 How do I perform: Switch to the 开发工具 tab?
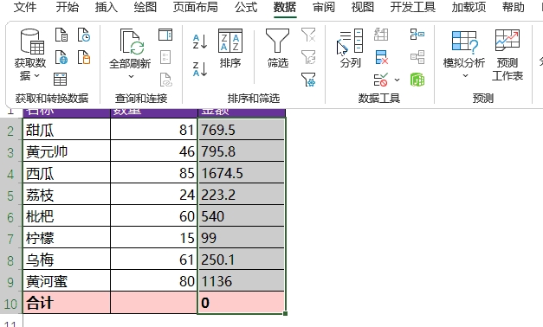point(413,7)
